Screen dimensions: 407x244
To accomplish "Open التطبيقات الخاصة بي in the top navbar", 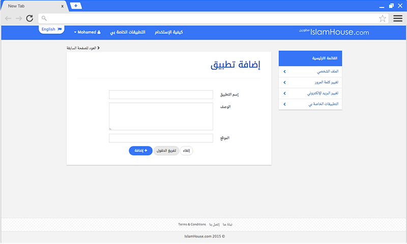I will click(128, 32).
